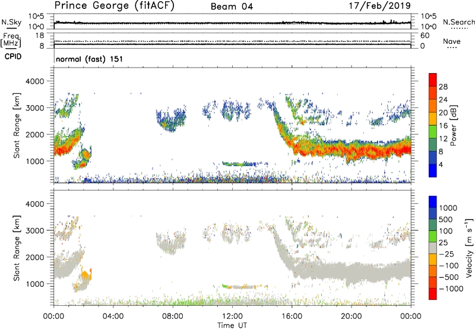
Task: Click the '28' tick on Power colorbar
Action: coord(443,87)
